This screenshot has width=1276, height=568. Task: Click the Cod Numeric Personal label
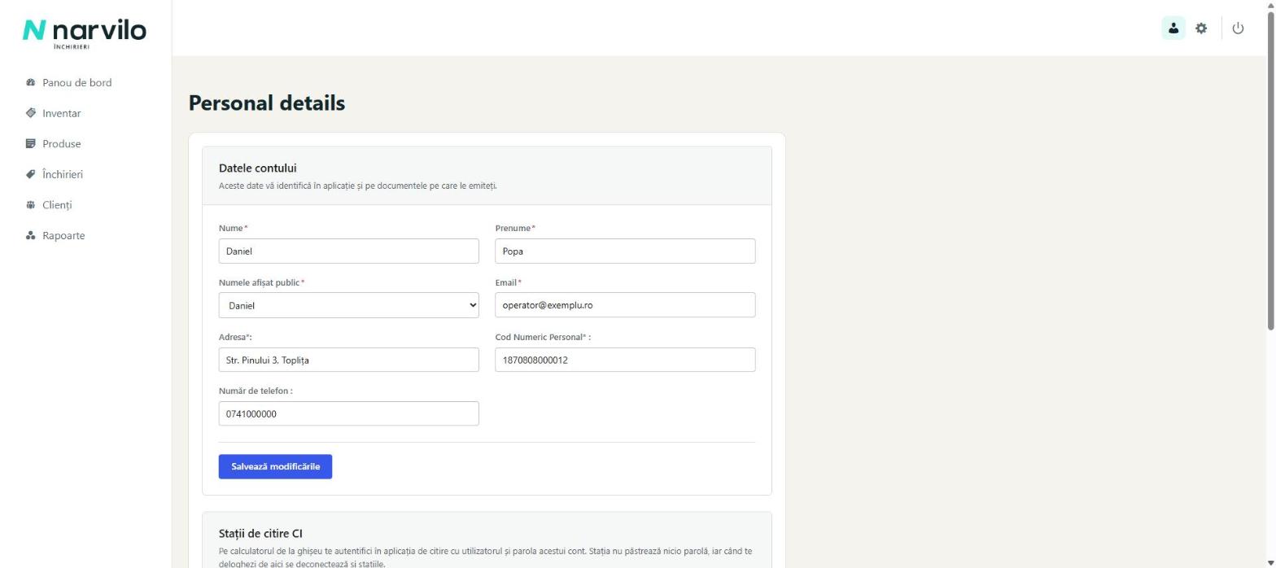pos(543,337)
